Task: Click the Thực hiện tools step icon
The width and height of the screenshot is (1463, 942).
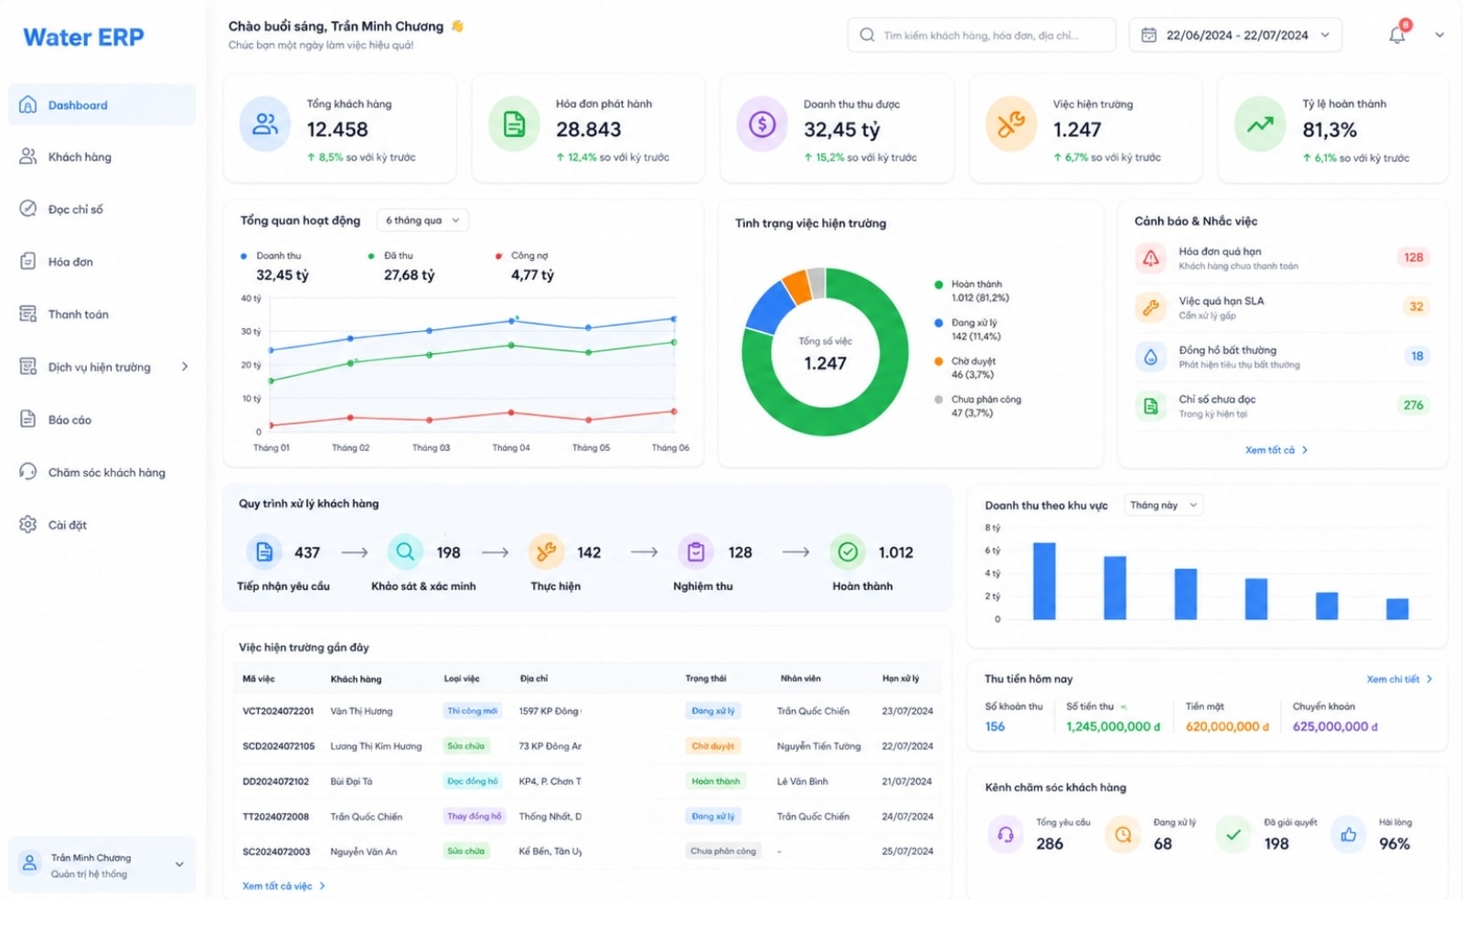Action: [546, 552]
